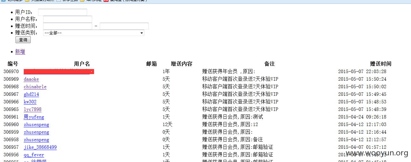The image size is (411, 162).
Task: Click timestamp 2015-05-07 15:50:02
Action: (x=362, y=87)
